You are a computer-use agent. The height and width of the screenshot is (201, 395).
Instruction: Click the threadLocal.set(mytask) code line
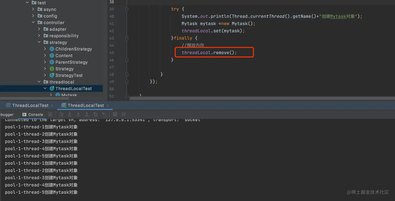click(213, 31)
